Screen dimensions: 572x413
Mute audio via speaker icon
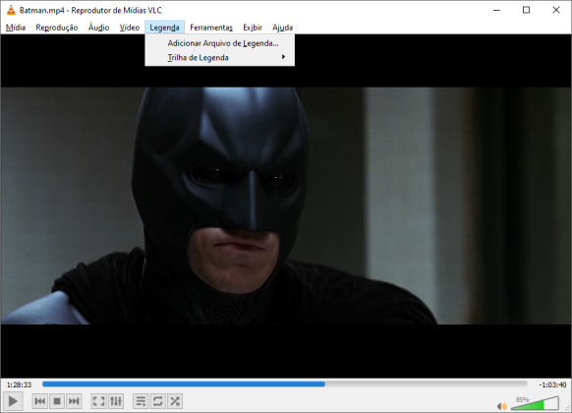[x=501, y=406]
